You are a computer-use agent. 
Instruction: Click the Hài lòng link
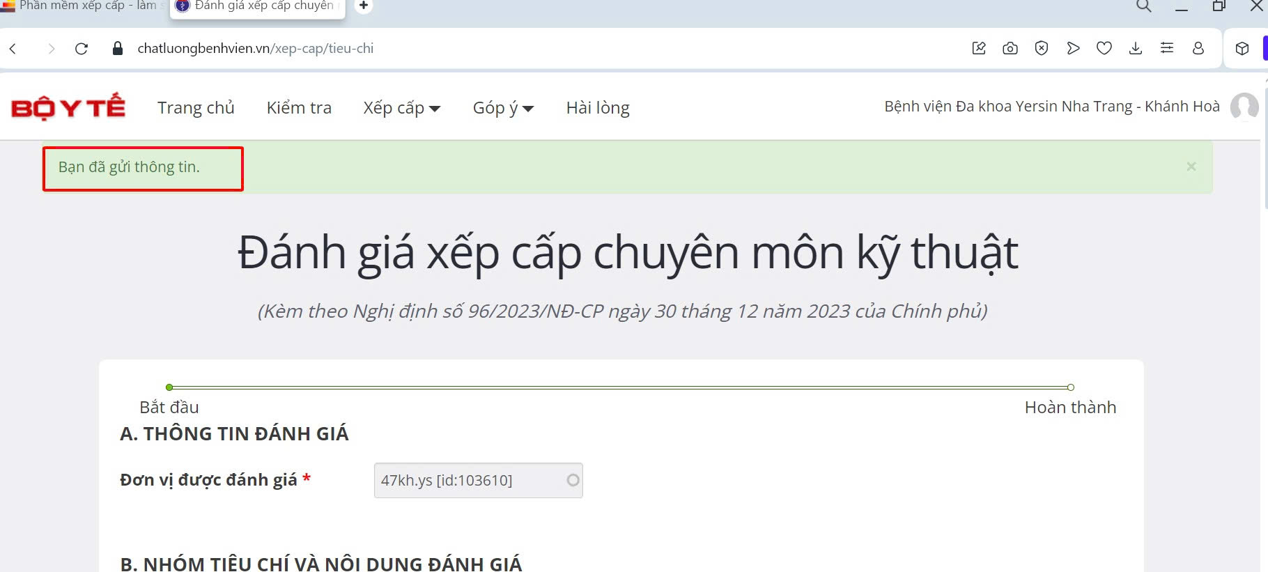coord(598,108)
